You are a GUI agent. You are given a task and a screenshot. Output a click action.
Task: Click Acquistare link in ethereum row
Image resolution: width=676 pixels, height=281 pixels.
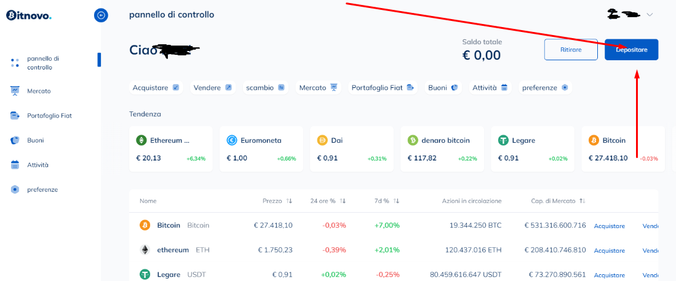point(609,250)
